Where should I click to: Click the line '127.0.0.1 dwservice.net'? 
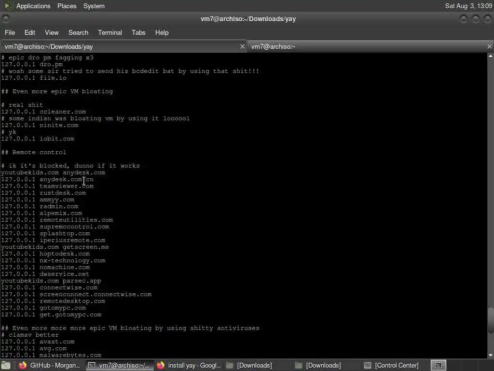tap(45, 274)
